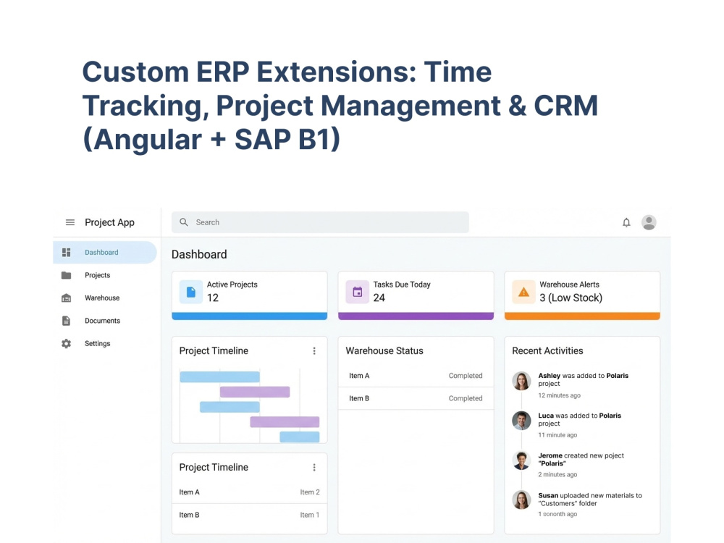Click Item A row in lower Project Timeline
The width and height of the screenshot is (724, 543).
pos(249,492)
